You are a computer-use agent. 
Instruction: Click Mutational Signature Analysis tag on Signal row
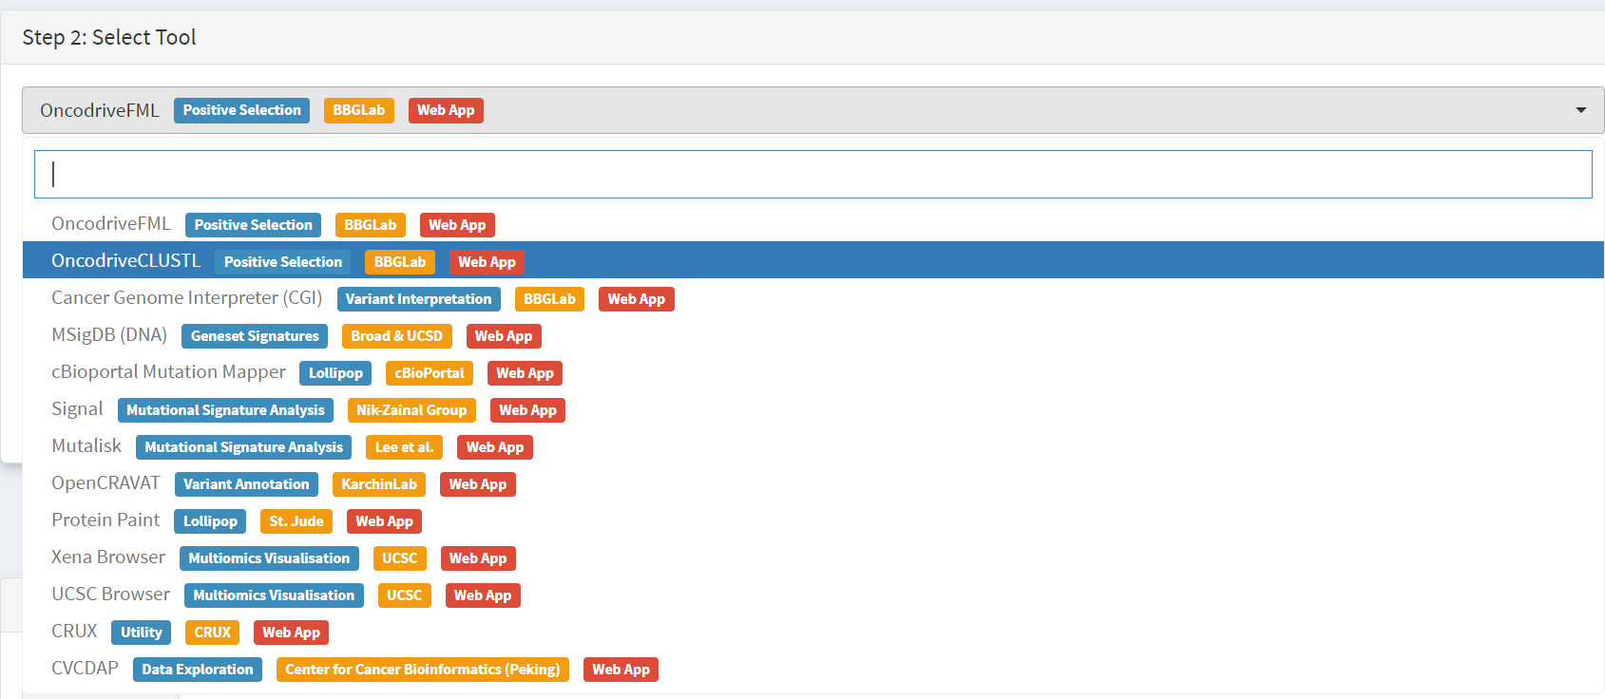click(225, 410)
